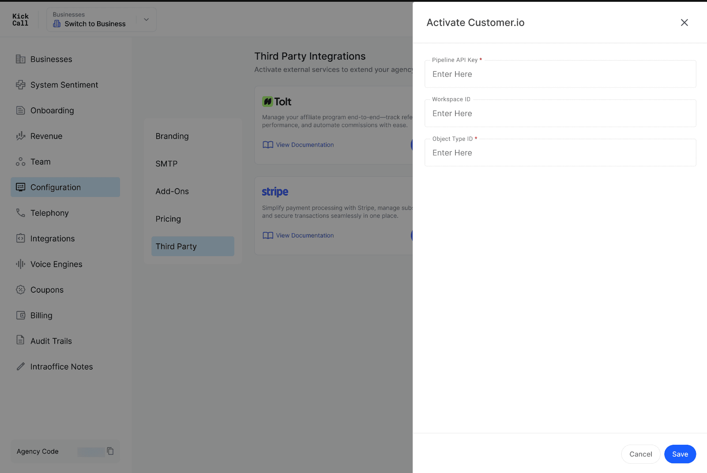707x473 pixels.
Task: Click the Revenue chart icon
Action: (20, 136)
